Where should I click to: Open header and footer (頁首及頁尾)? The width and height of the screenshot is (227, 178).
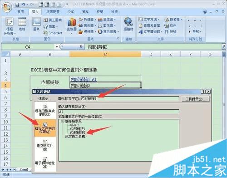click(149, 25)
